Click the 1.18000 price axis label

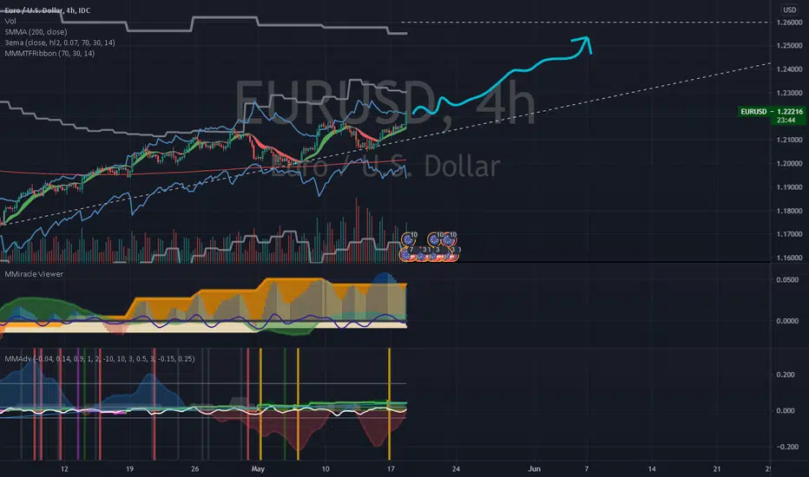tap(789, 211)
